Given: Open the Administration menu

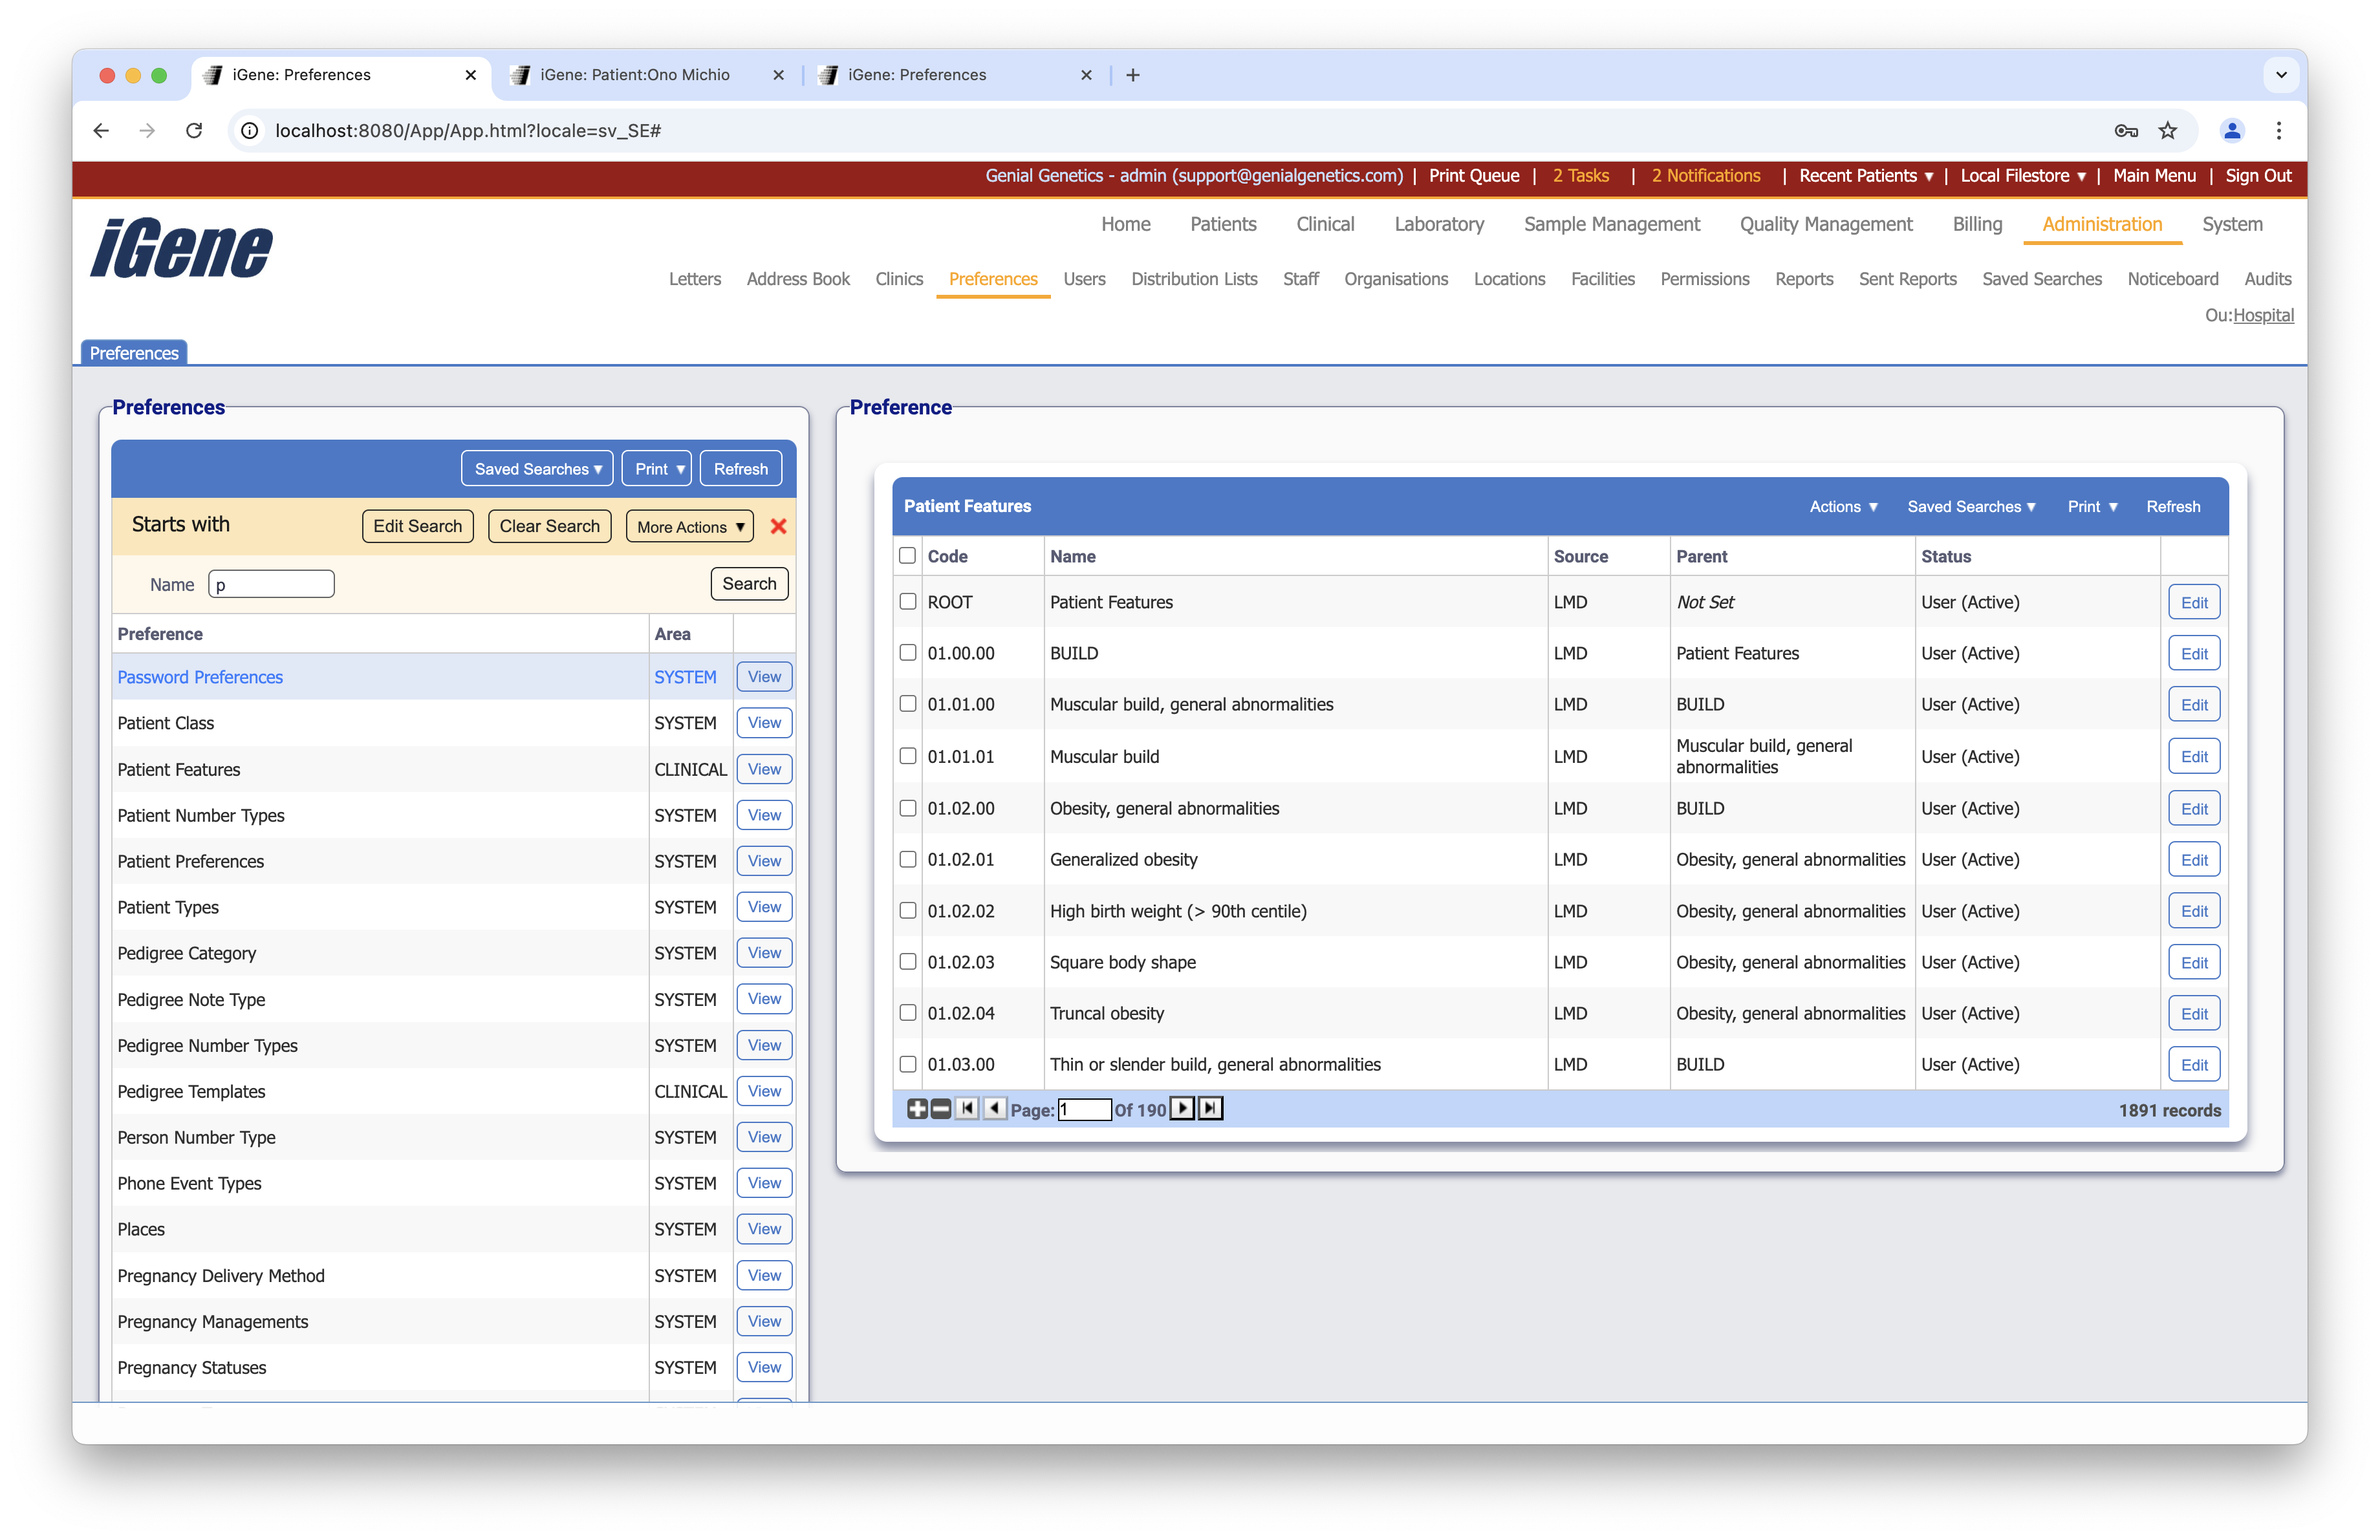Looking at the screenshot, I should pyautogui.click(x=2101, y=224).
